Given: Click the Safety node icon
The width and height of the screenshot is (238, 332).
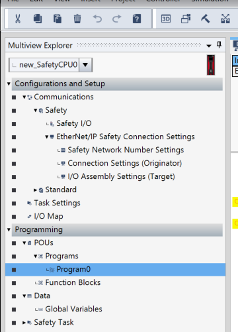Looking at the screenshot, I should tap(41, 111).
